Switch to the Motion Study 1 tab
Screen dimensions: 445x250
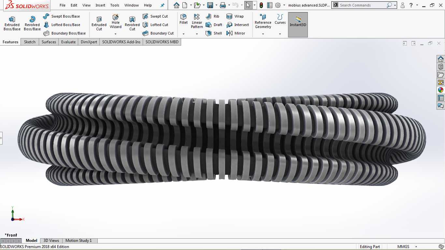[x=79, y=241]
